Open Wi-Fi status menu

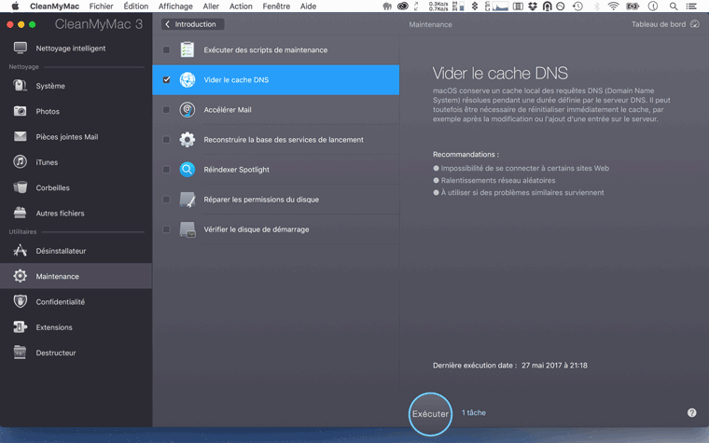tap(613, 7)
